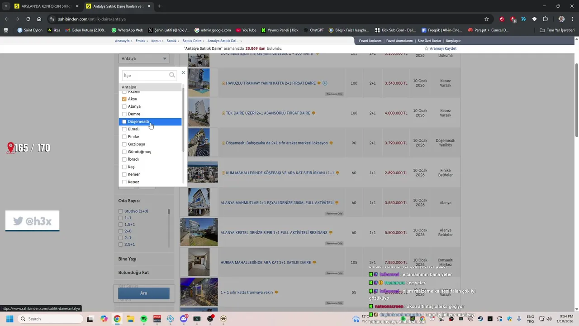Click the taskbar Search box
The width and height of the screenshot is (579, 326).
point(50,319)
